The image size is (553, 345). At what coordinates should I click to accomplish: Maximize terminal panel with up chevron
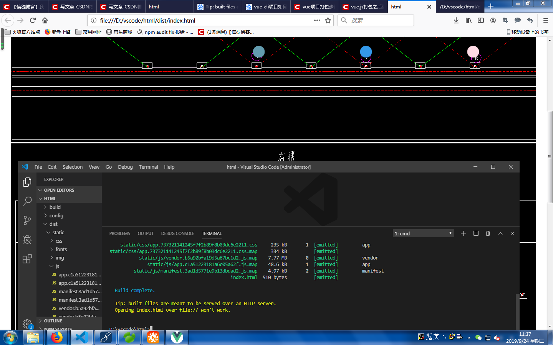[500, 233]
